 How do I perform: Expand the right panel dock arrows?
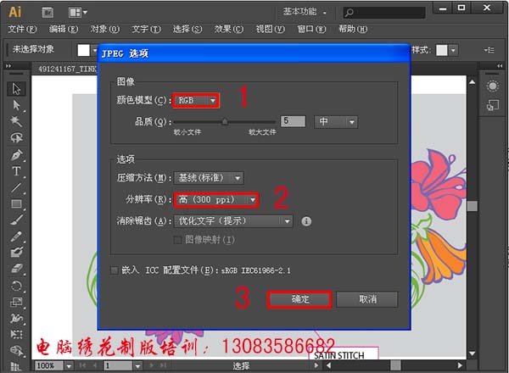coord(500,66)
